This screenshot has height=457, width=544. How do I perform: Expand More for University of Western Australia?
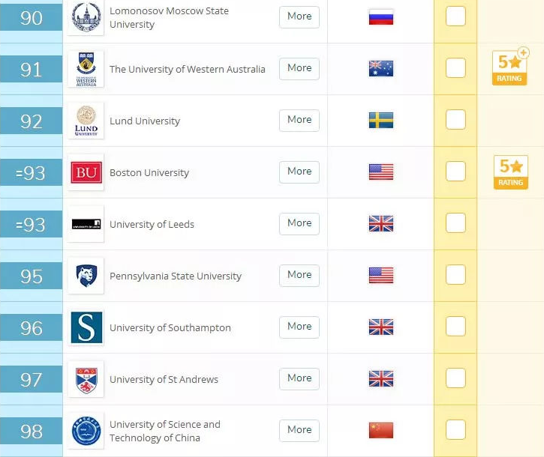[299, 69]
